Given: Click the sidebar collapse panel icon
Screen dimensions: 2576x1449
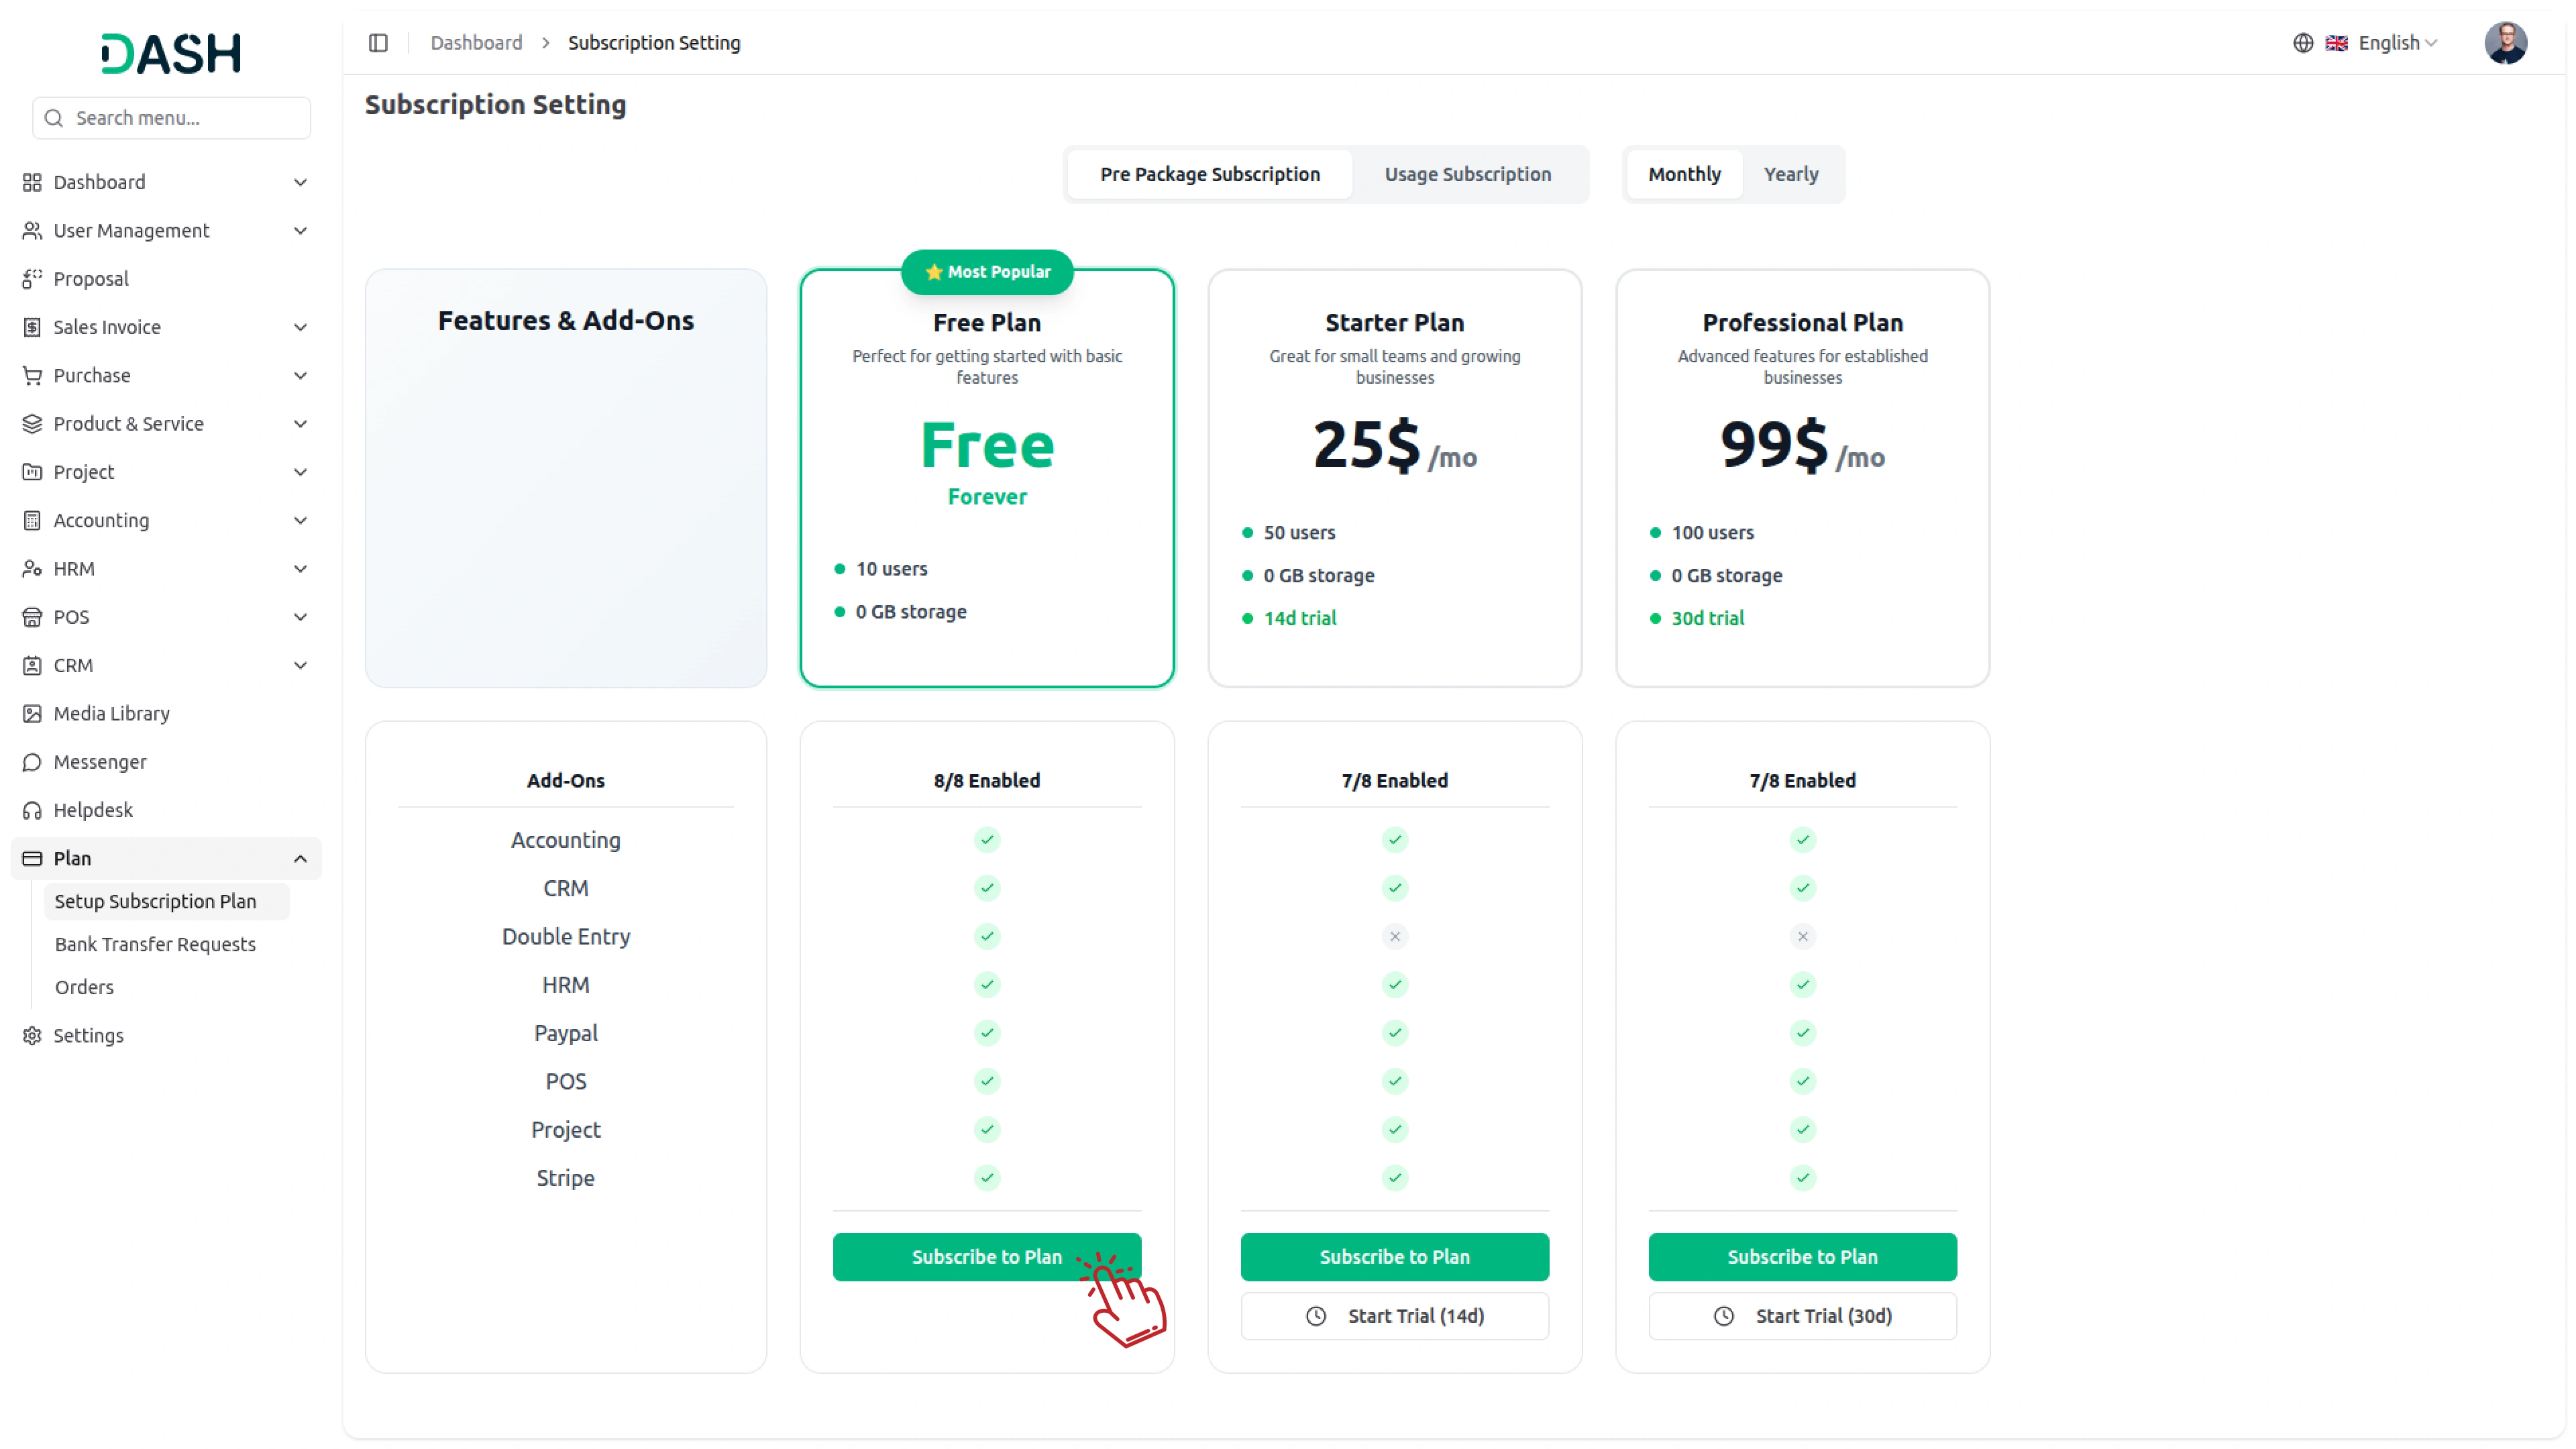Looking at the screenshot, I should [x=378, y=43].
